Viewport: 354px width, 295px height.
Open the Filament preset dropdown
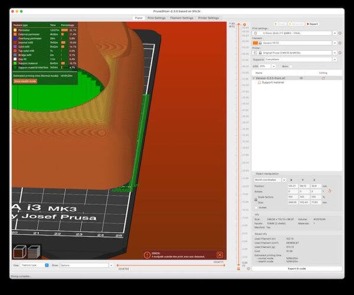[x=335, y=43]
